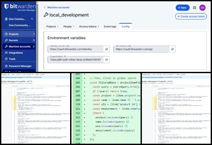Viewport: 212px width, 145px height.
Task: Open the product switcher grid icon
Action: point(195,8)
